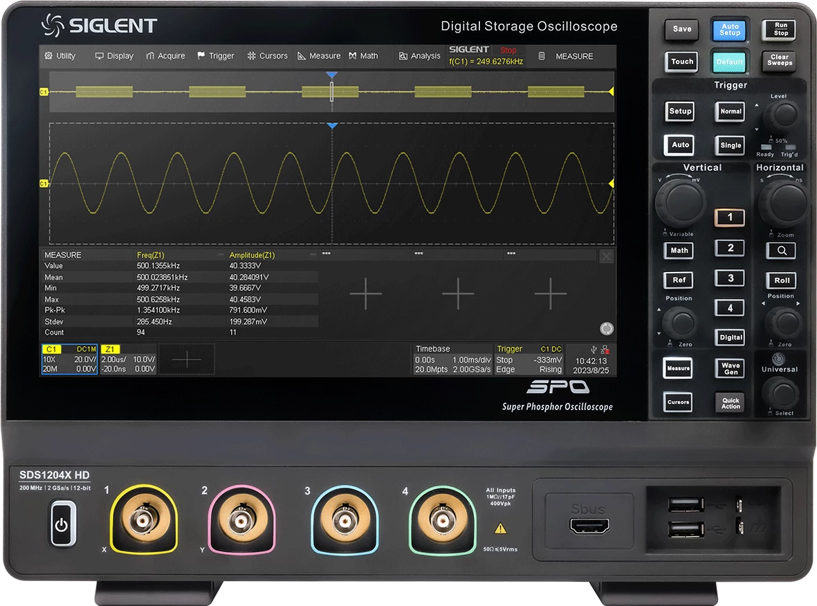Toggle the Run Stop button
Viewport: 817px width, 606px height.
click(x=780, y=29)
